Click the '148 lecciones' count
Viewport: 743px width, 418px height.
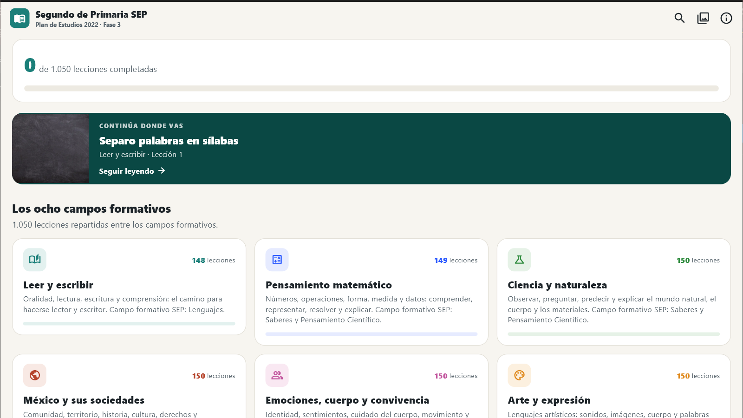point(214,261)
